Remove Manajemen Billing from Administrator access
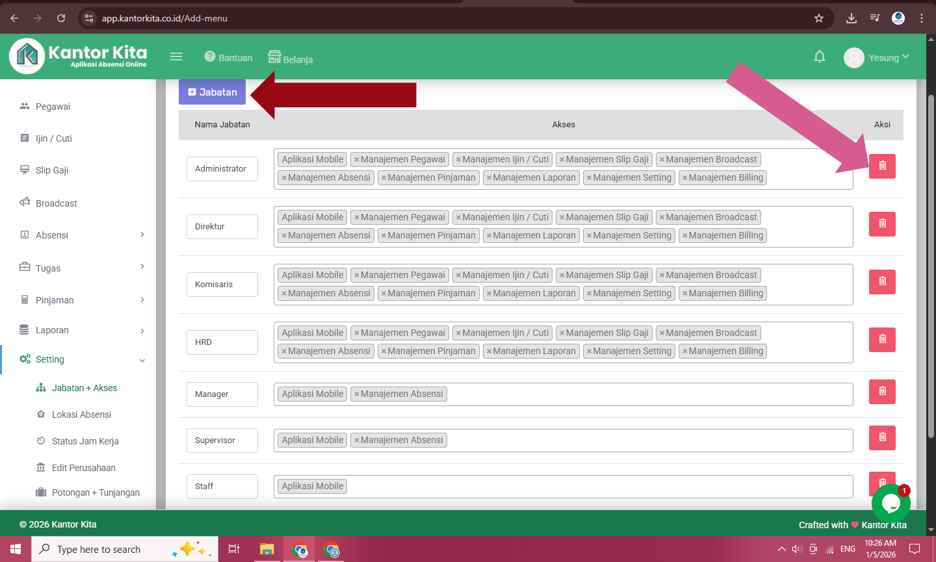The image size is (936, 562). pos(684,178)
